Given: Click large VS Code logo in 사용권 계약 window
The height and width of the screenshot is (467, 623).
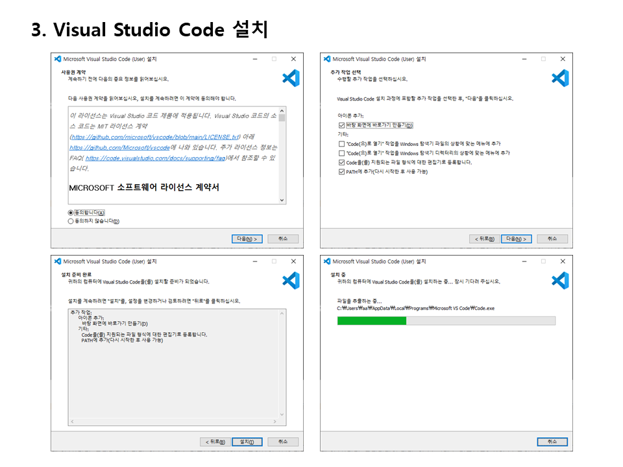Looking at the screenshot, I should pos(291,78).
